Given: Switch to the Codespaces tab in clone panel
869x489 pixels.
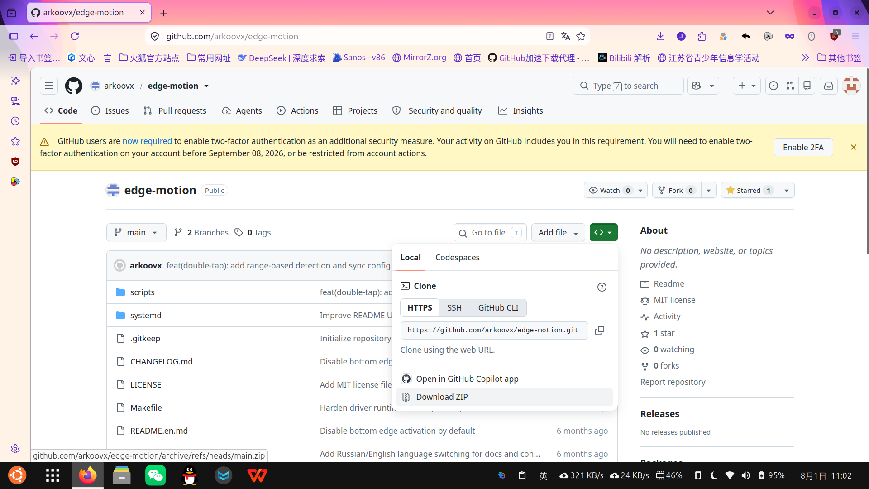Looking at the screenshot, I should (457, 257).
